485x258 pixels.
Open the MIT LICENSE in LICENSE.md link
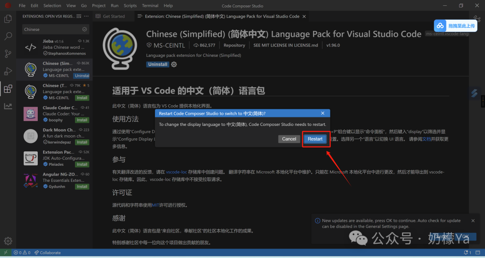click(286, 45)
